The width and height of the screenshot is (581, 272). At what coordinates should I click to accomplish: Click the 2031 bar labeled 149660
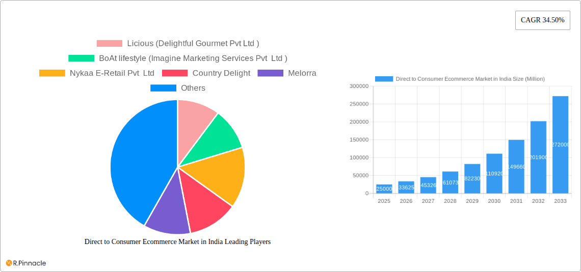point(516,167)
